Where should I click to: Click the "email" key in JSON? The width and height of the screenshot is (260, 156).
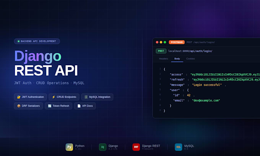[179, 100]
